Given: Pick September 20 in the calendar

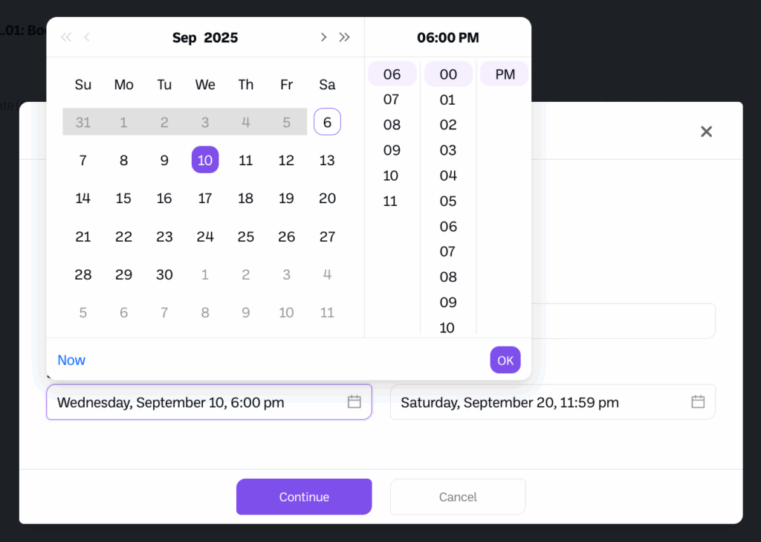Looking at the screenshot, I should tap(327, 199).
